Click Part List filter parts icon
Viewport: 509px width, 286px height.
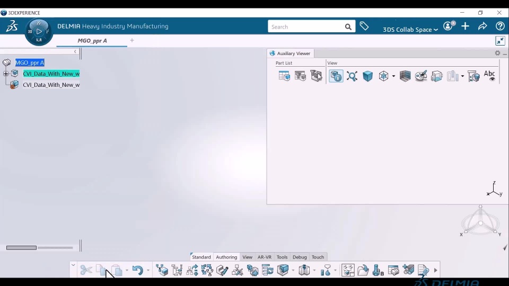coord(300,76)
